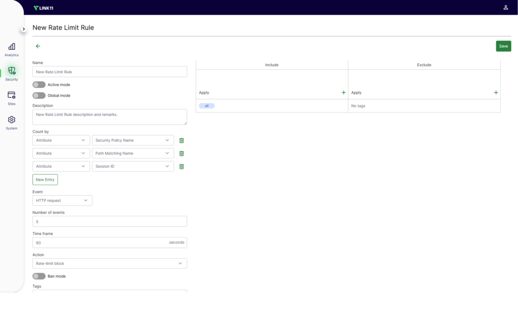Click the 'No tags' text in Exclude
The image size is (518, 324).
[x=358, y=106]
